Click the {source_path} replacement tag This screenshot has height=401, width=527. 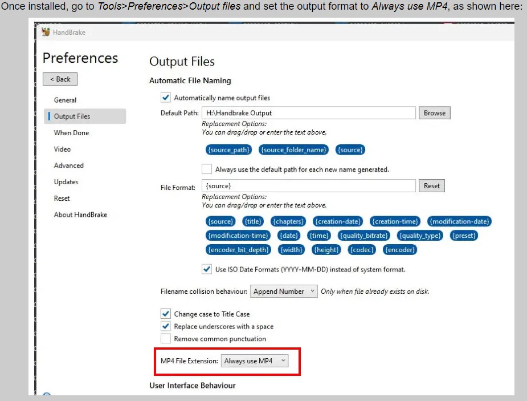[229, 149]
